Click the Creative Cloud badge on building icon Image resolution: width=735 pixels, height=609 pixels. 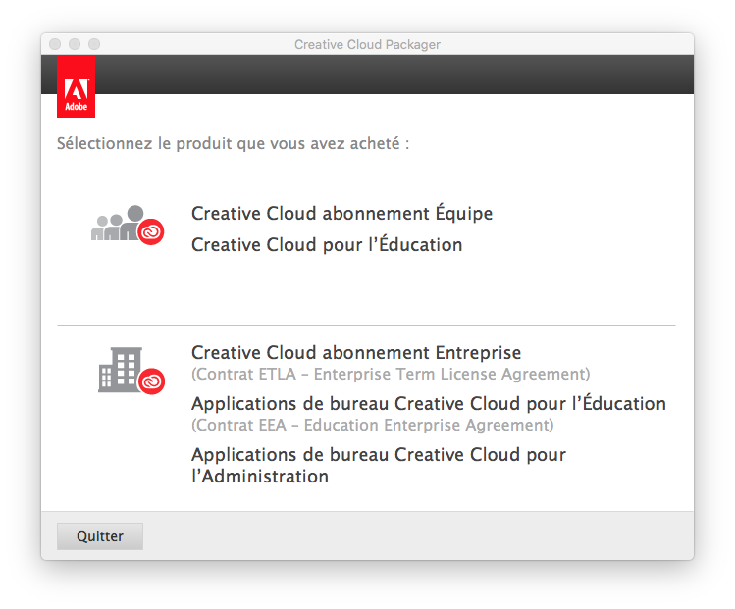[150, 381]
